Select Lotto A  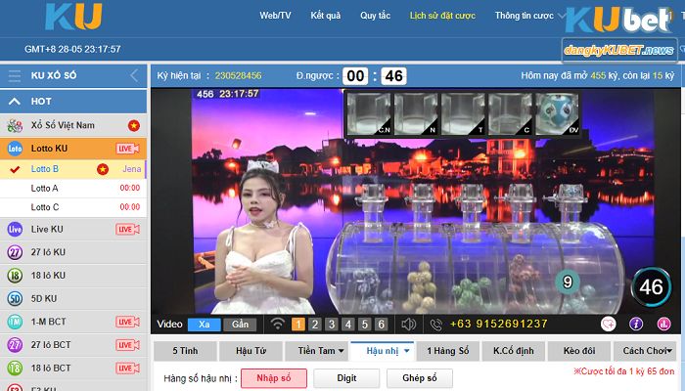pyautogui.click(x=73, y=188)
